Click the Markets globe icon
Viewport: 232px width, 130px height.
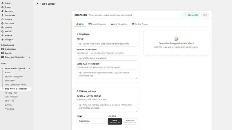(2, 31)
